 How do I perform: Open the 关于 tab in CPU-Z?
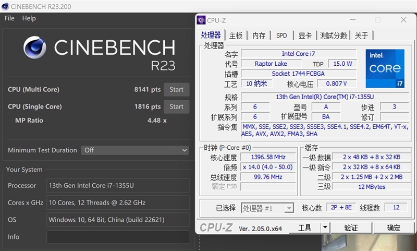361,35
